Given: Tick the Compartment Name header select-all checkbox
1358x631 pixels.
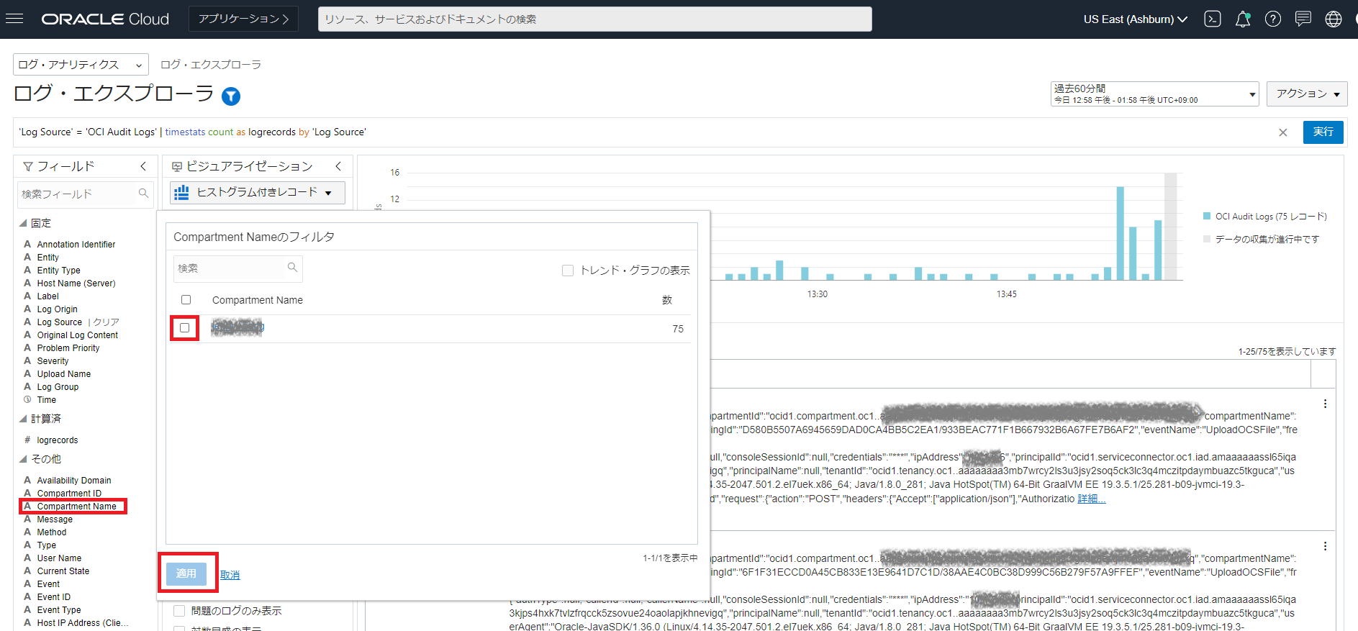Looking at the screenshot, I should pos(186,300).
